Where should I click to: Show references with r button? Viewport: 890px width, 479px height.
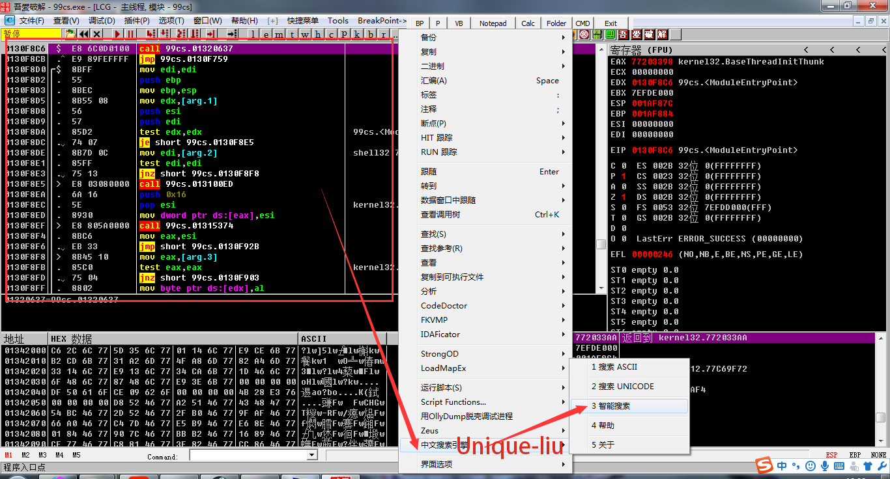[x=383, y=34]
